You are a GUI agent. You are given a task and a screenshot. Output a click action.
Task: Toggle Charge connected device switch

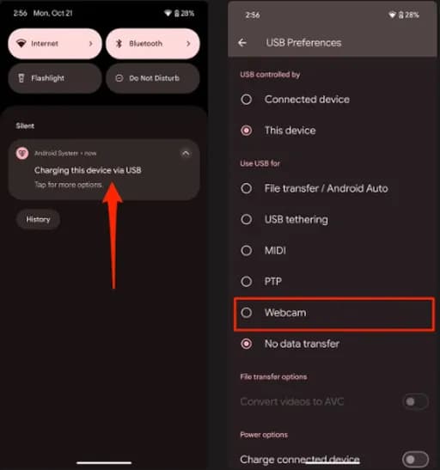[x=415, y=459]
